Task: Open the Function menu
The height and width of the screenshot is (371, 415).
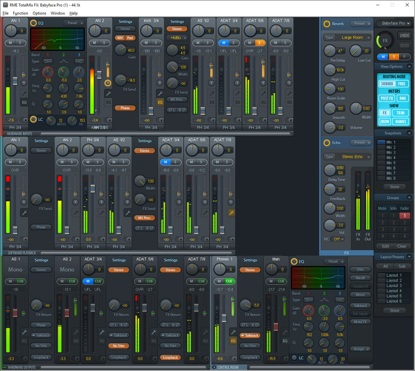Action: 20,13
